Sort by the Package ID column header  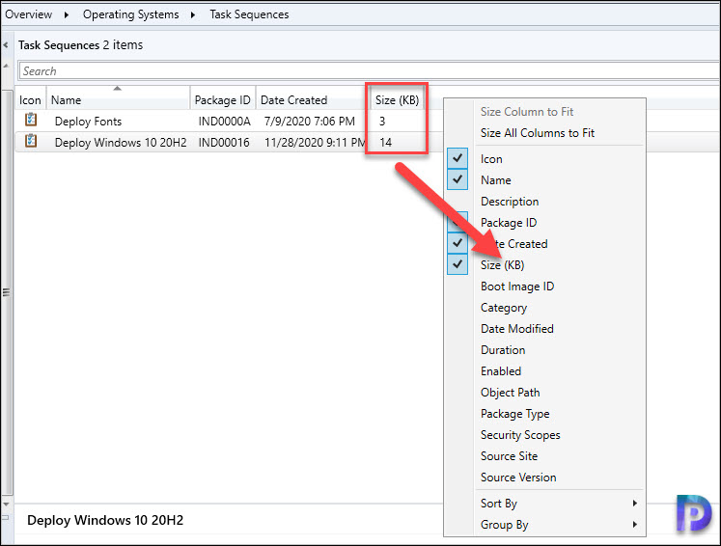click(223, 99)
